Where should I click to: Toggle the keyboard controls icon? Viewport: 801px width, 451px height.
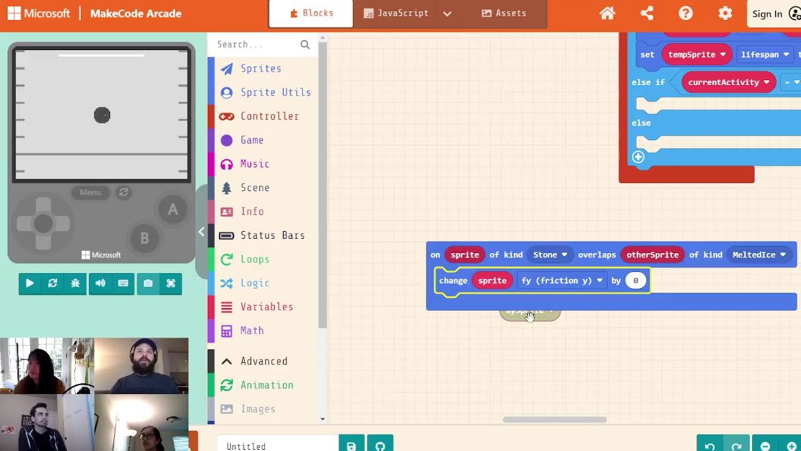123,283
